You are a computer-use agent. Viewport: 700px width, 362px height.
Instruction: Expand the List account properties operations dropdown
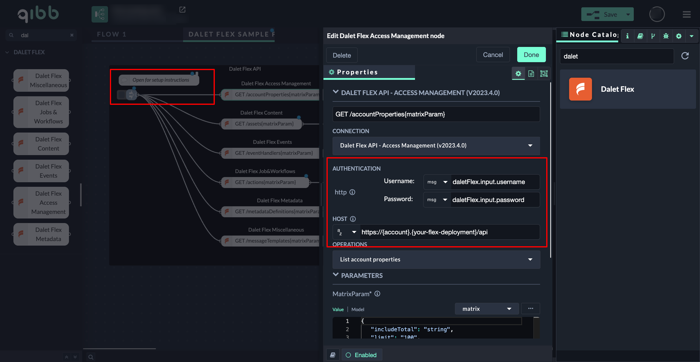(x=436, y=260)
